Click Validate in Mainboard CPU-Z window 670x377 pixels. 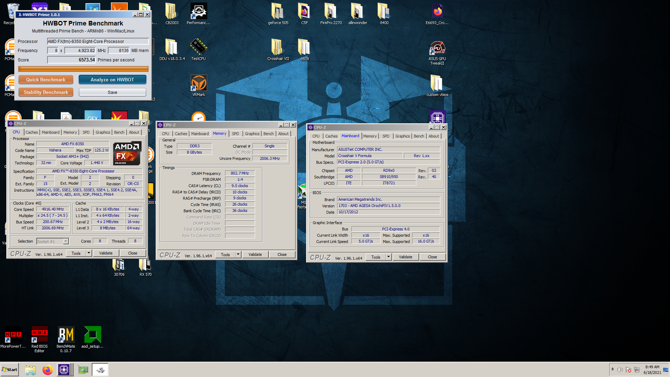405,257
